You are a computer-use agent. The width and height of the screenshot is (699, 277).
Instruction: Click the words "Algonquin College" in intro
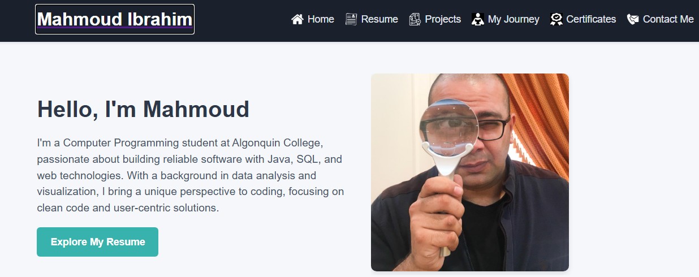277,142
